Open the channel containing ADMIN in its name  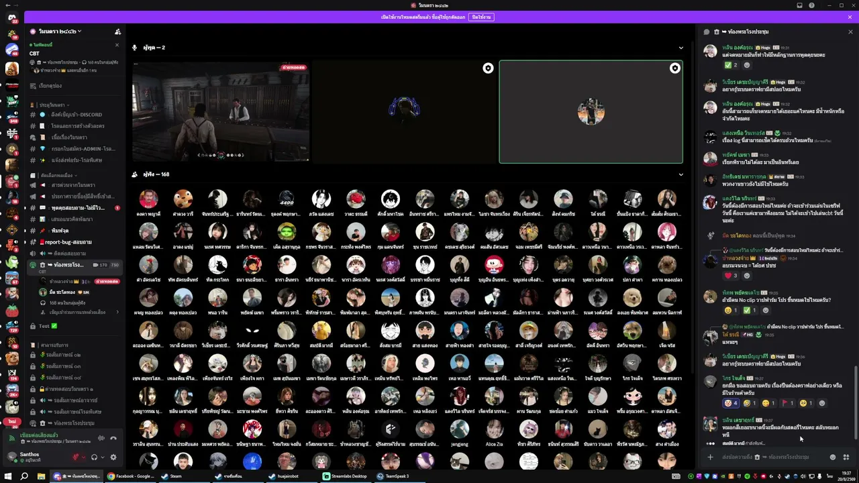point(73,148)
